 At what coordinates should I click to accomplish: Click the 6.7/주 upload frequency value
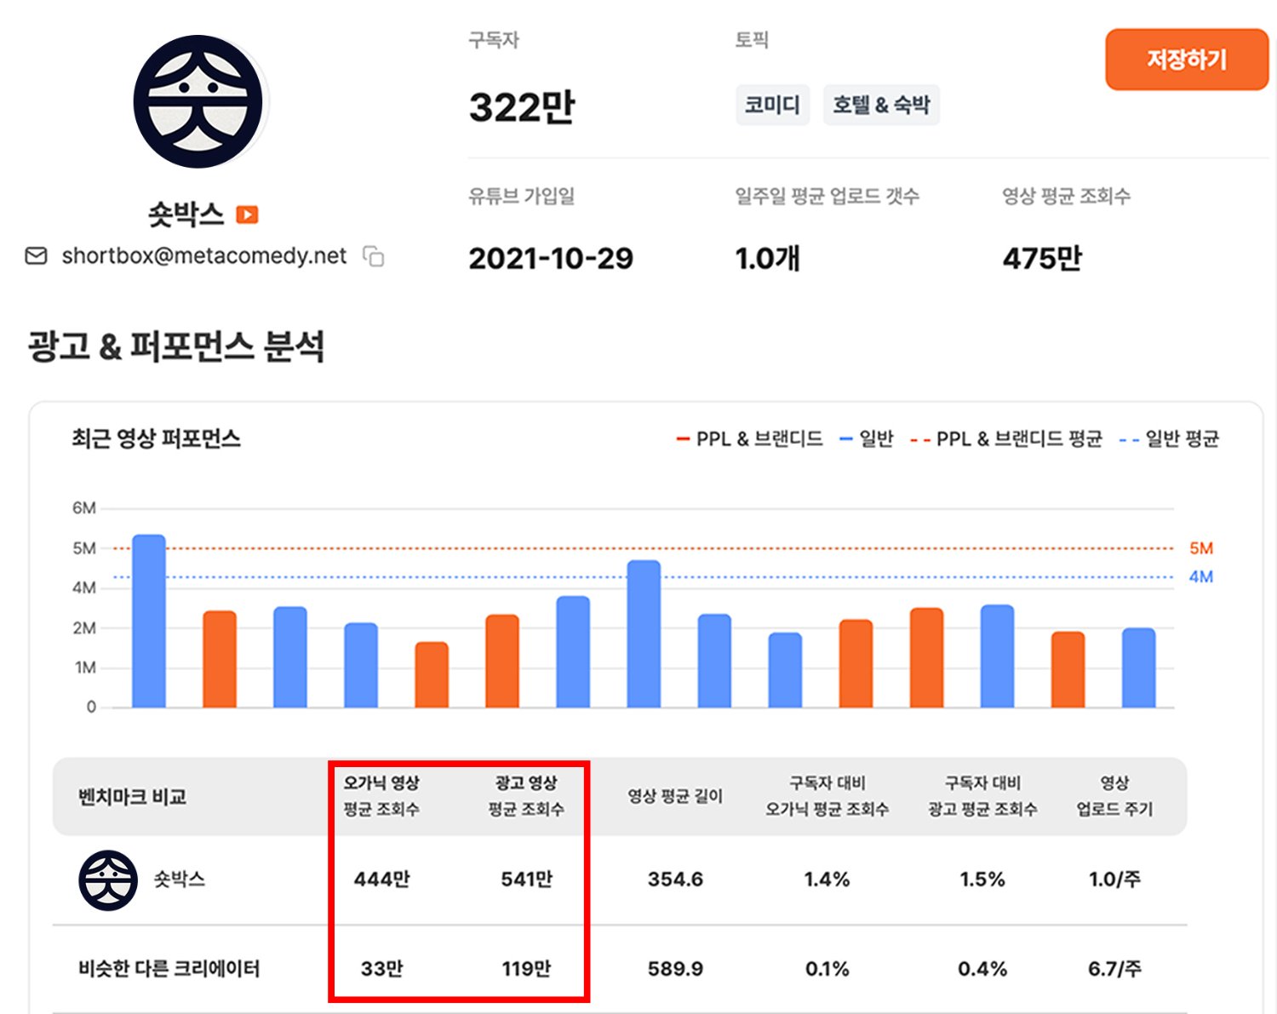click(x=1114, y=969)
